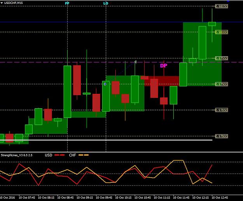Select the 0.97900 price level label
This screenshot has height=201, width=243.
click(222, 84)
